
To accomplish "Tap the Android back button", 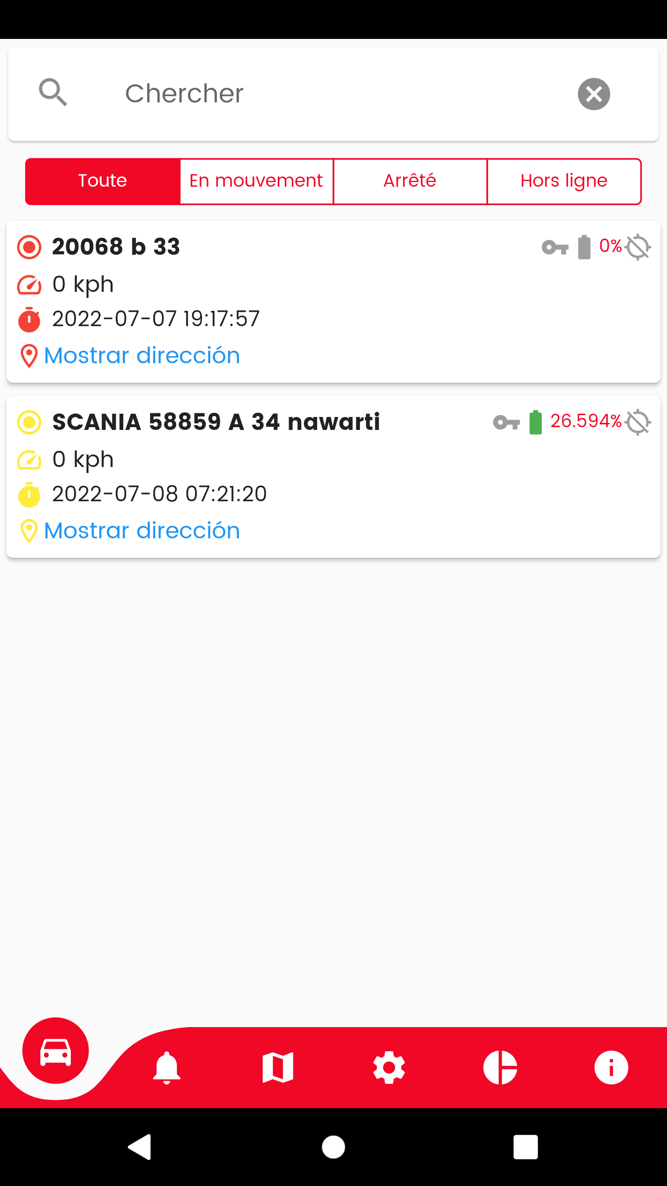I will 139,1147.
